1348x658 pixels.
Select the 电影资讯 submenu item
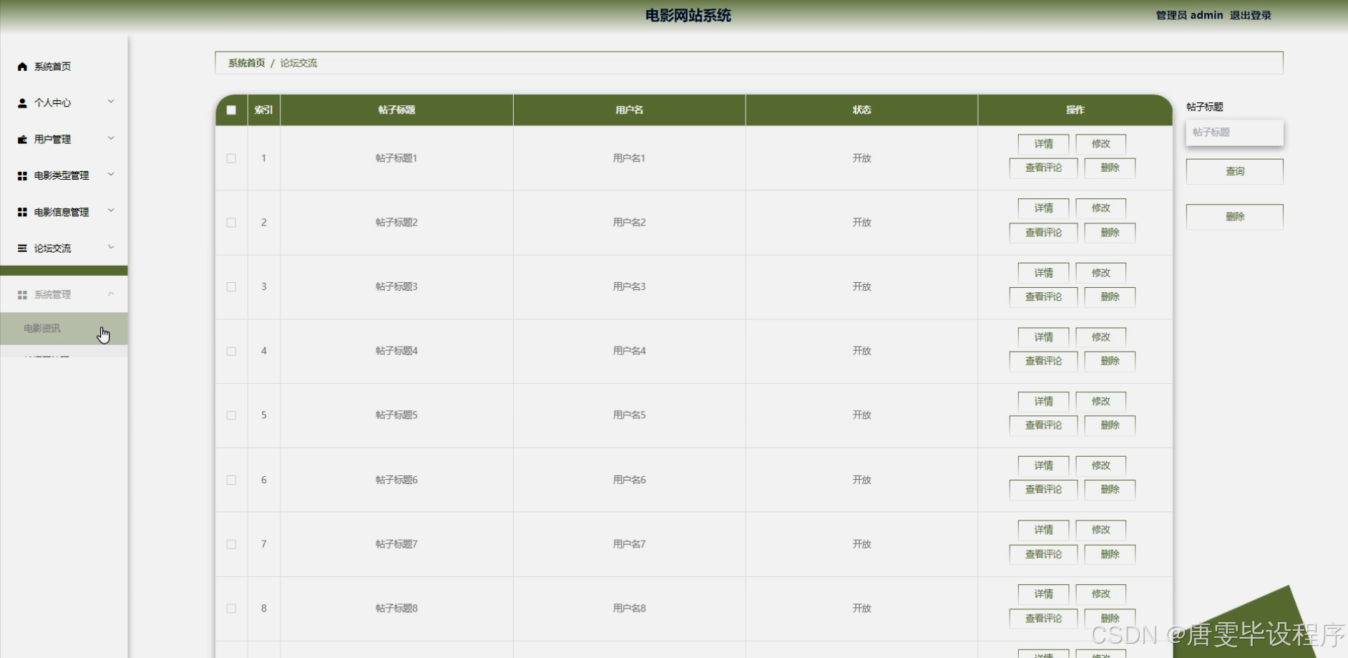coord(64,329)
